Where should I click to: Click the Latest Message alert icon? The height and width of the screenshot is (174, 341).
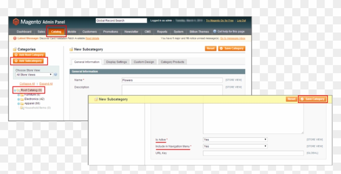pyautogui.click(x=15, y=38)
